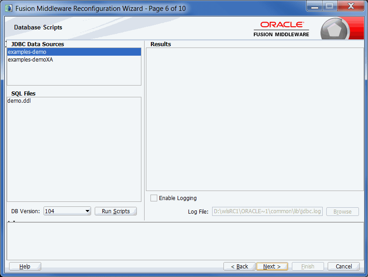
Task: Maximize the wizard window
Action: [329, 6]
